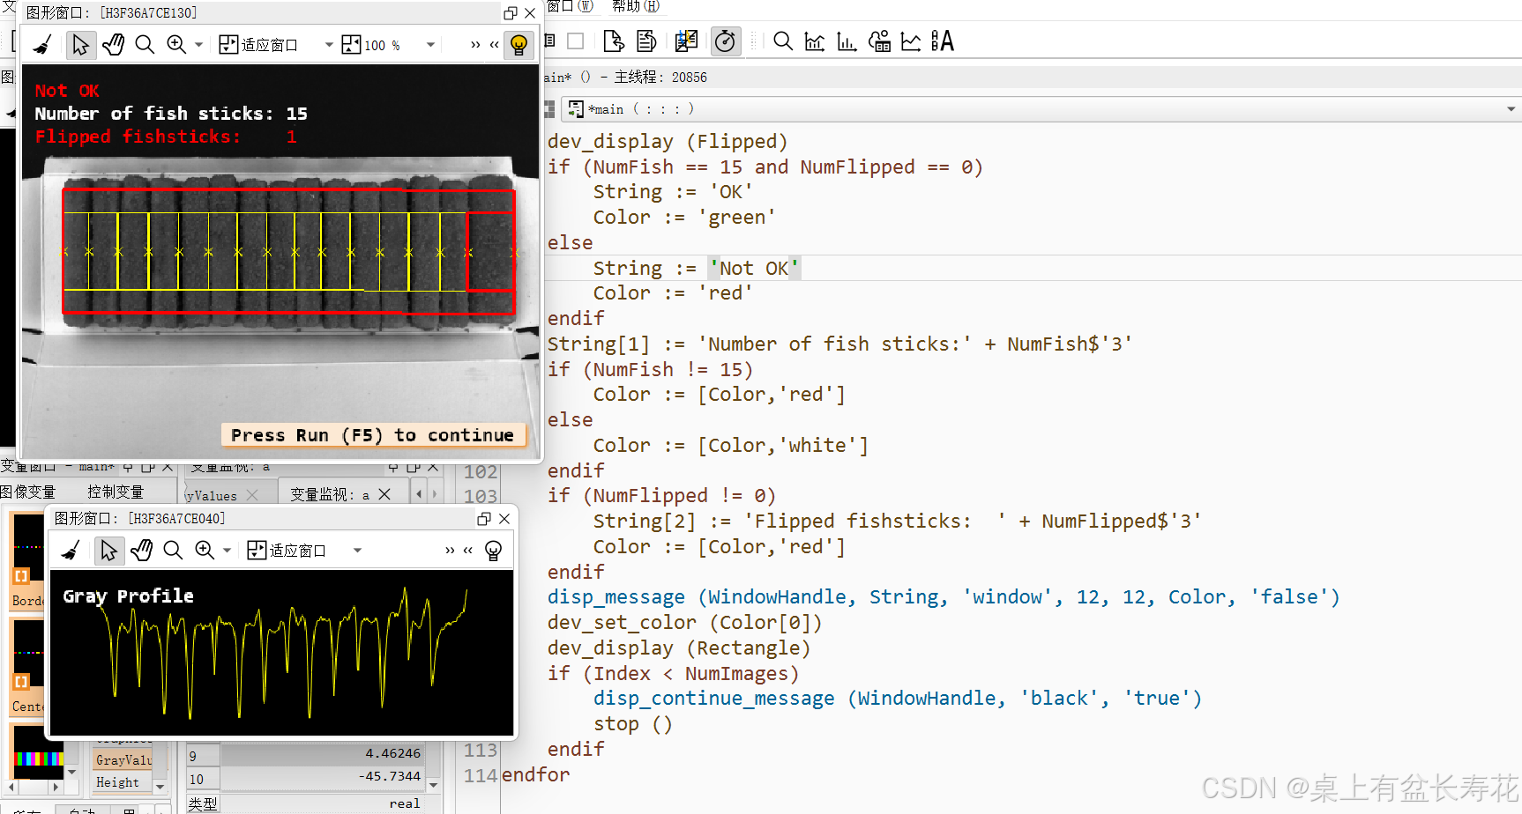The height and width of the screenshot is (814, 1522).
Task: Select the hand pan tool in Gray Profile window
Action: pos(141,551)
